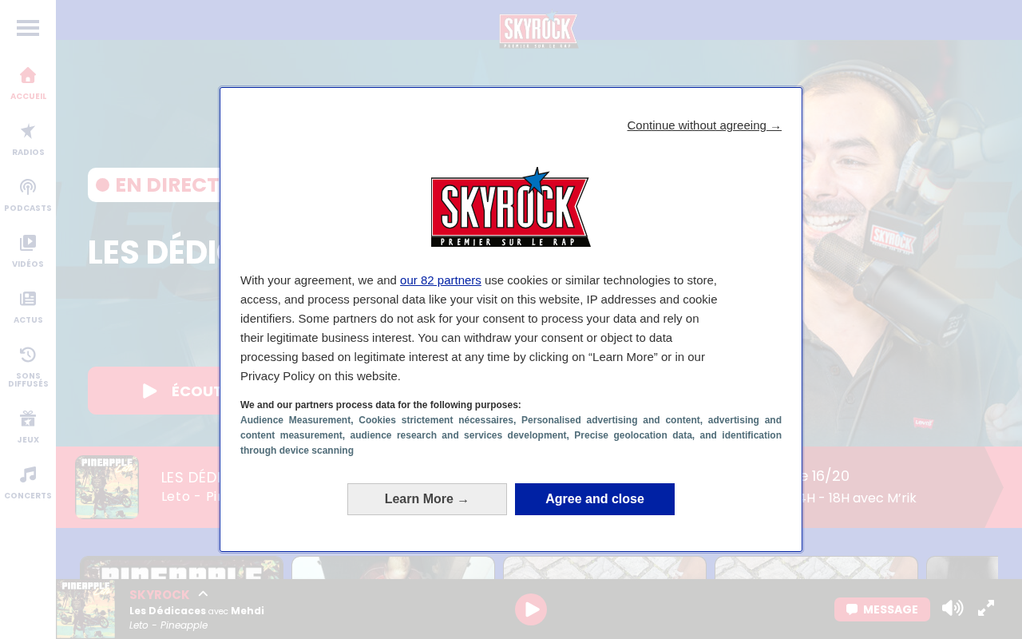
Task: Open Vidéos section icon
Action: (28, 243)
